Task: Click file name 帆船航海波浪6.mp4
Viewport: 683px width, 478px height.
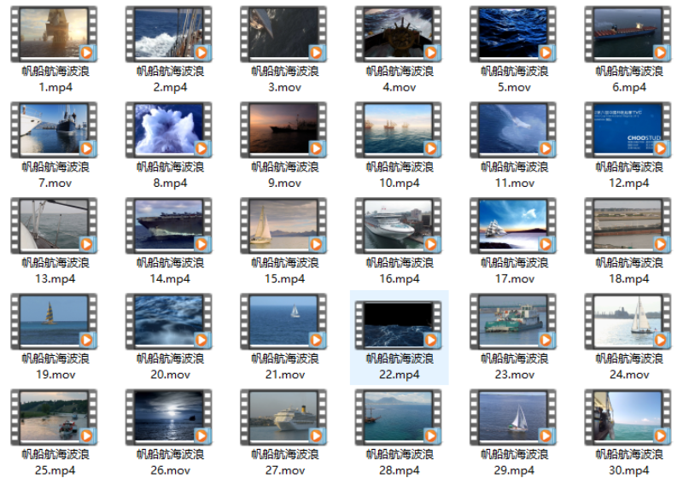Action: point(629,79)
